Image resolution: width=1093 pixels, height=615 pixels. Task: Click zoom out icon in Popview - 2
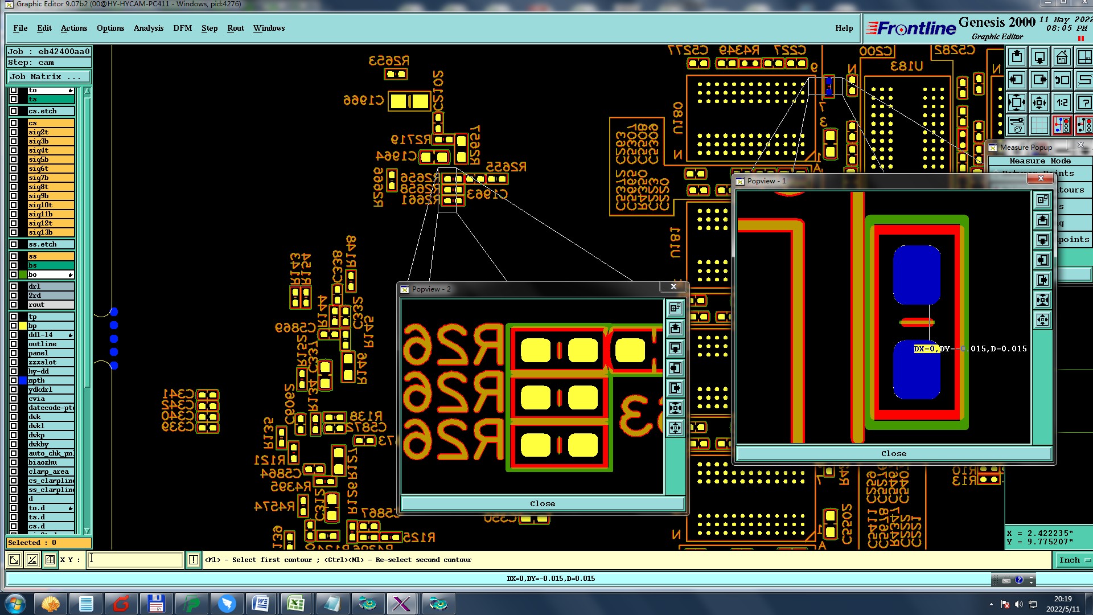pyautogui.click(x=675, y=428)
